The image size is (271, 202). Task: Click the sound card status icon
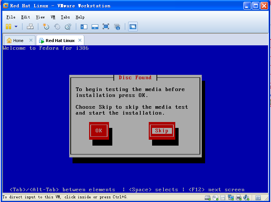(246, 198)
